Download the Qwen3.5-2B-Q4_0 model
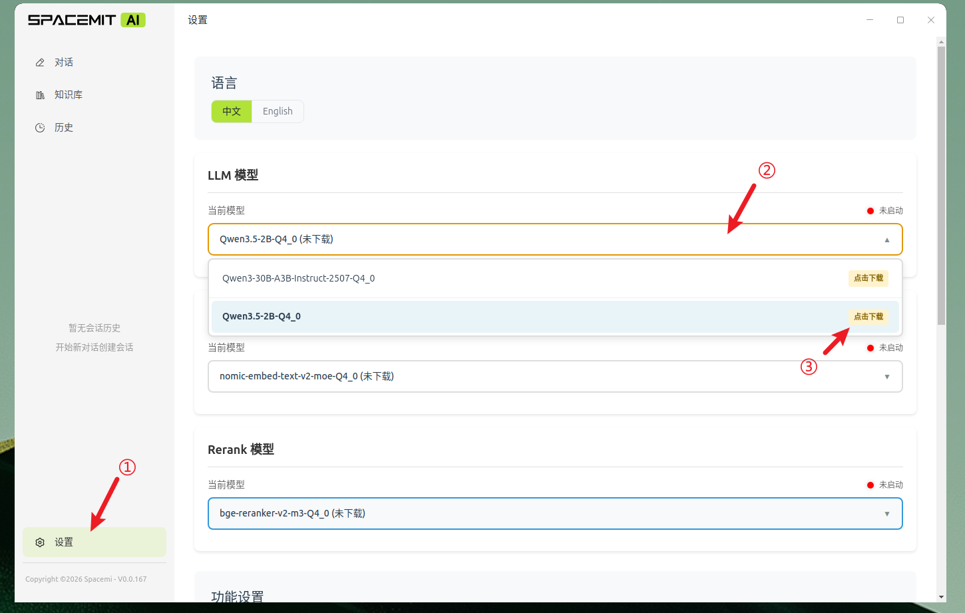The height and width of the screenshot is (613, 965). click(868, 317)
